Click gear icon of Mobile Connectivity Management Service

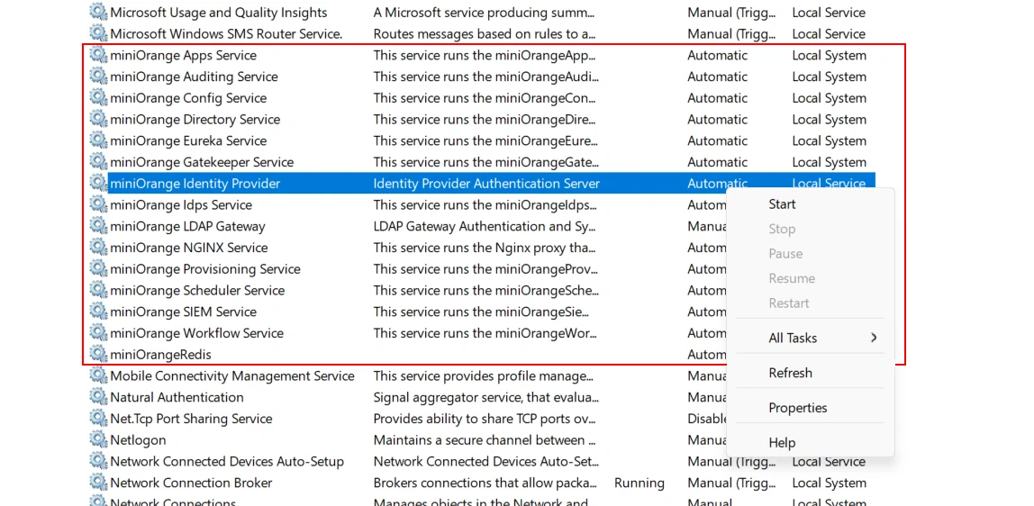(x=98, y=375)
